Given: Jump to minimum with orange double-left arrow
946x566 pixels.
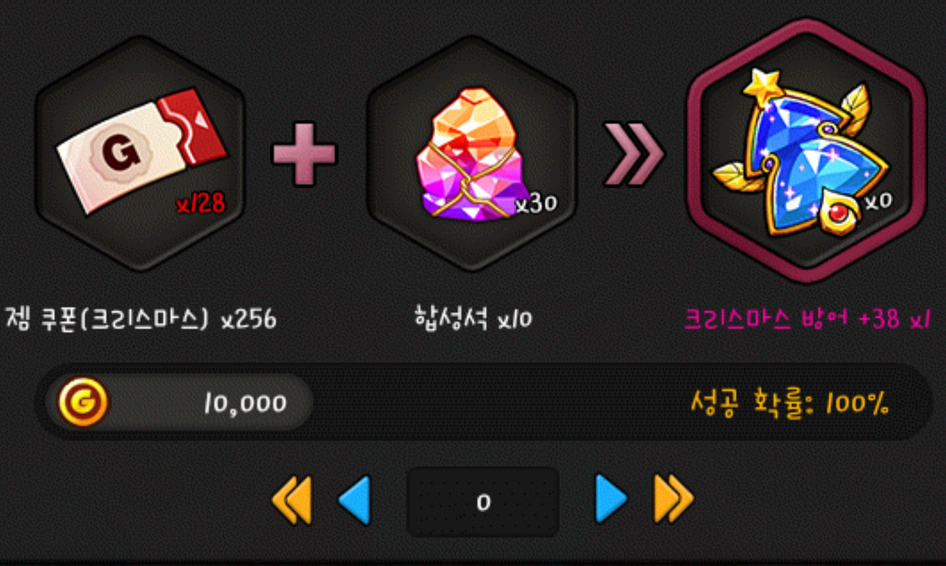Looking at the screenshot, I should click(x=292, y=500).
